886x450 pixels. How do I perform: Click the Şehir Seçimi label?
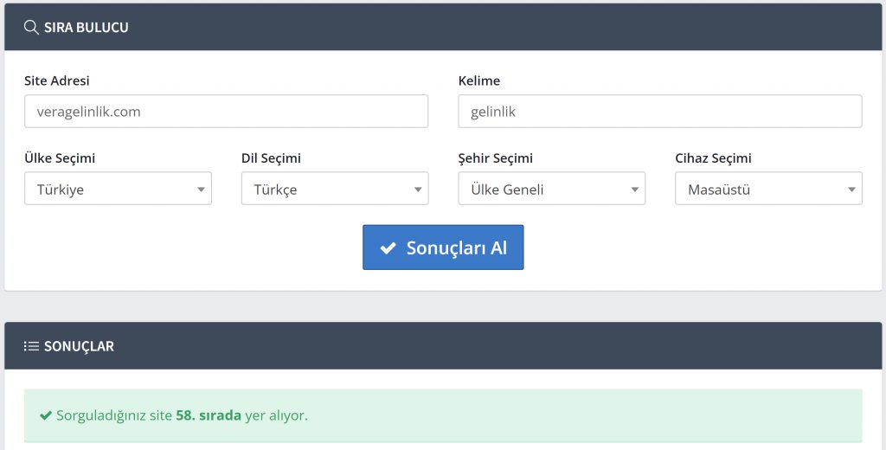[x=495, y=158]
